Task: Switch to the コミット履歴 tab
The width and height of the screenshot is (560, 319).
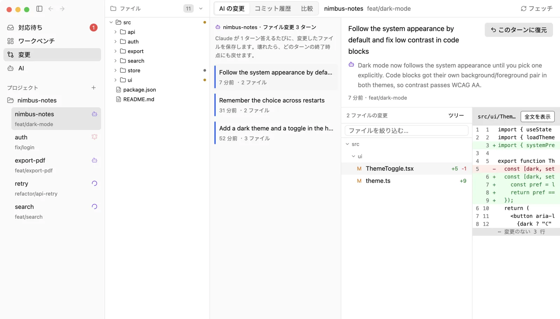Action: tap(273, 8)
